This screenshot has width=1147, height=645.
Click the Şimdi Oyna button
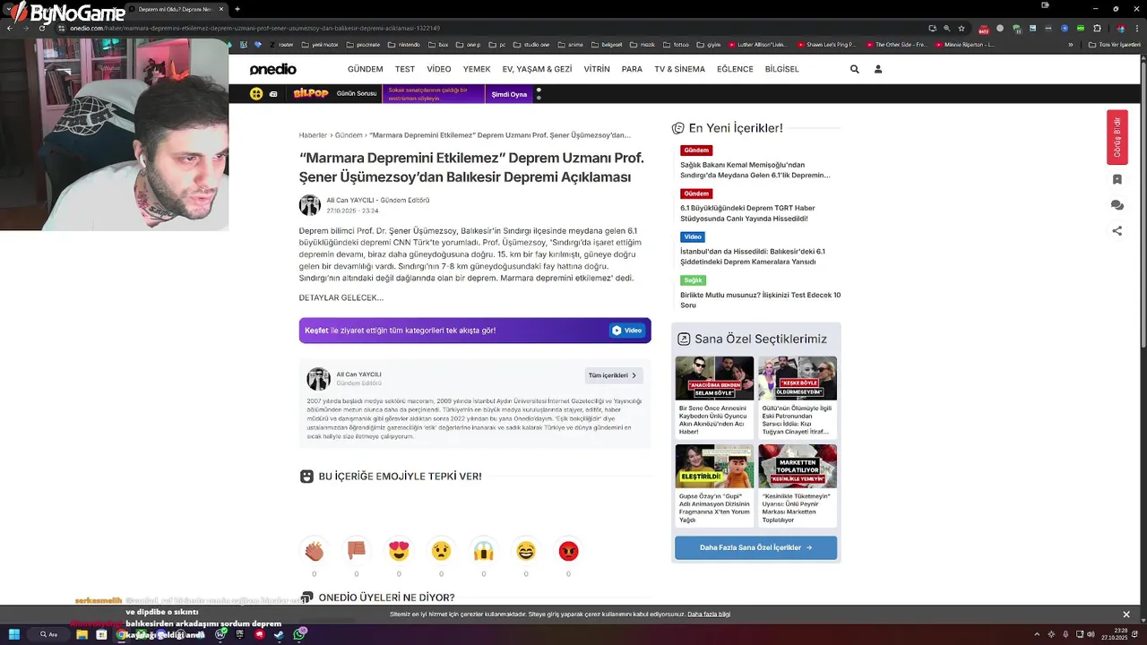(509, 94)
